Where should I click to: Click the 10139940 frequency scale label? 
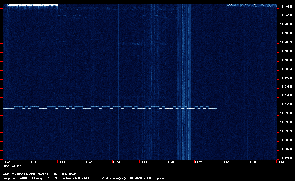(286, 78)
